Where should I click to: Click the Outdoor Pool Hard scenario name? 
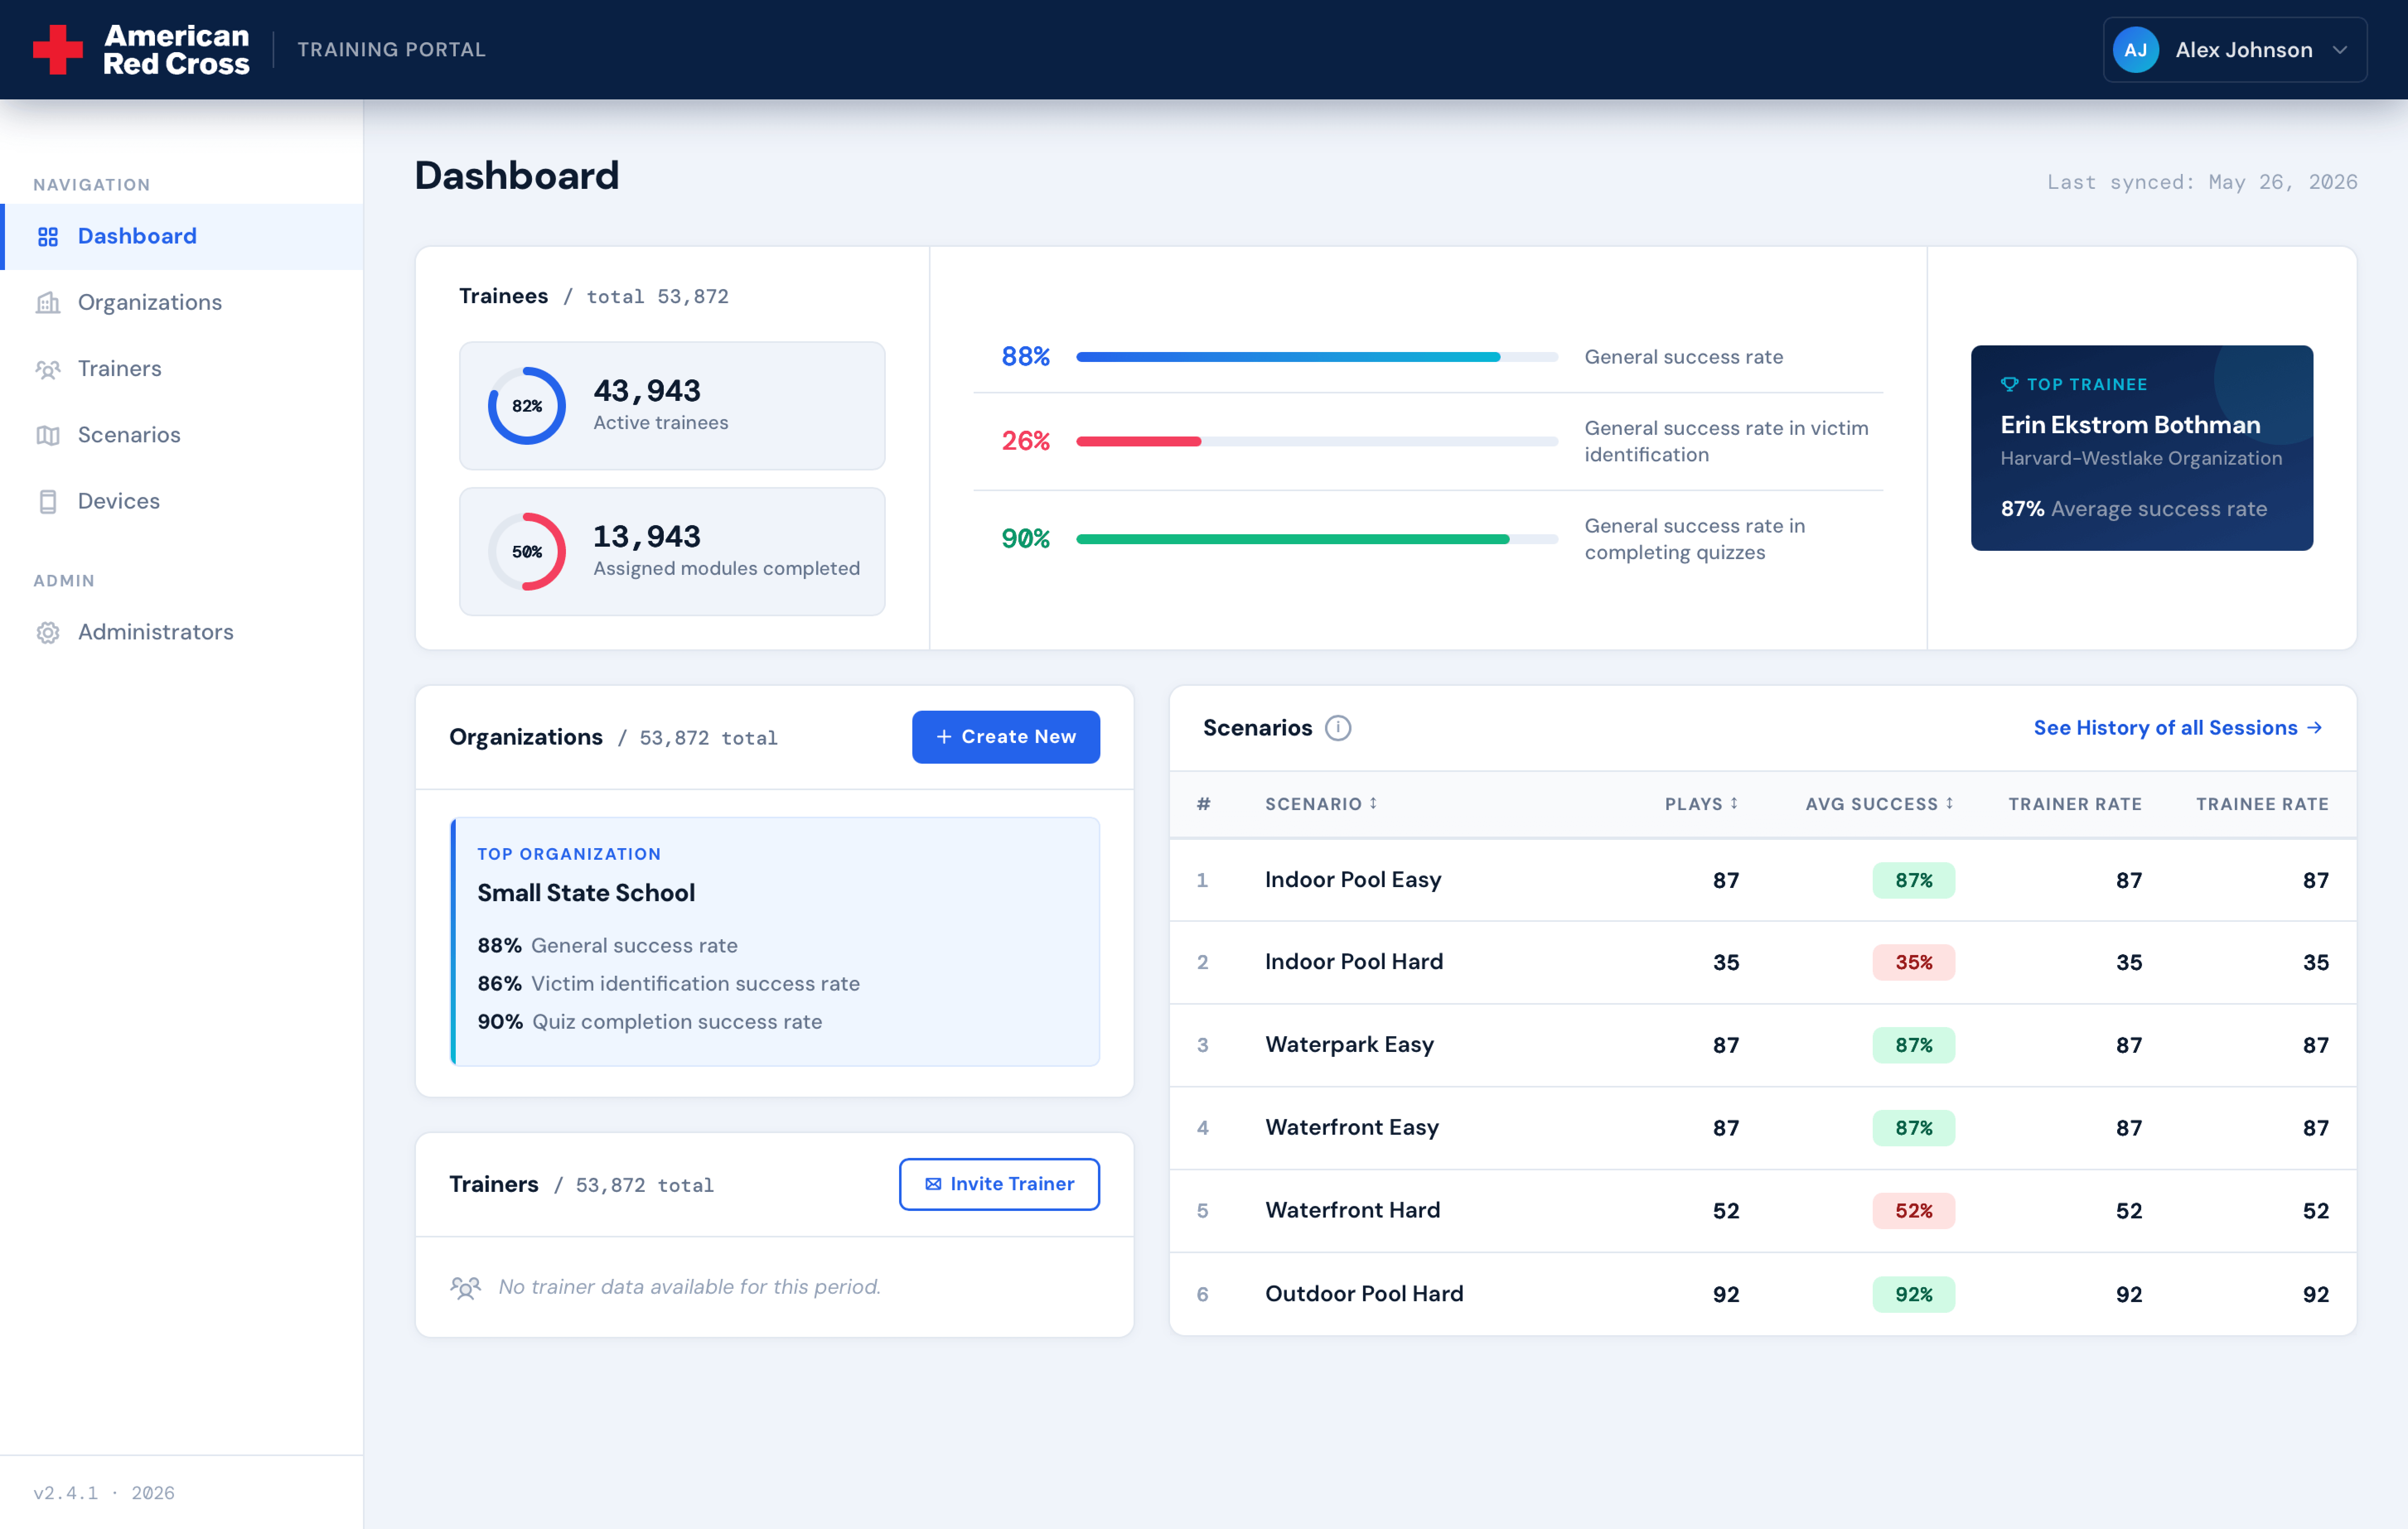pyautogui.click(x=1364, y=1294)
